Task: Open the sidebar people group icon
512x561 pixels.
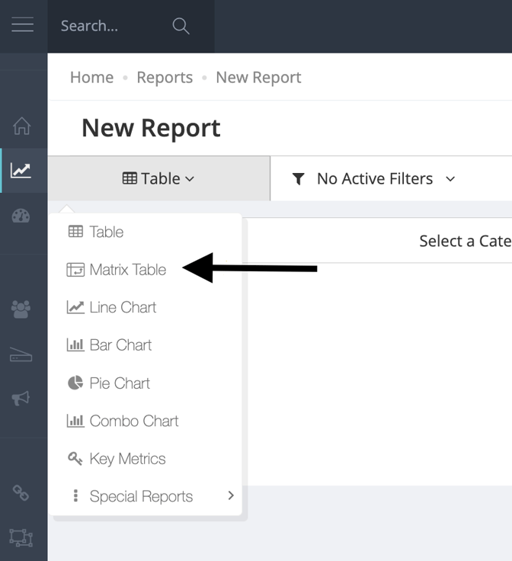Action: [21, 309]
